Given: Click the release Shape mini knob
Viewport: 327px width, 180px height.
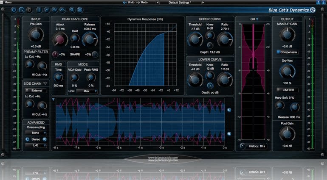Looking at the screenshot, I should pyautogui.click(x=95, y=54).
